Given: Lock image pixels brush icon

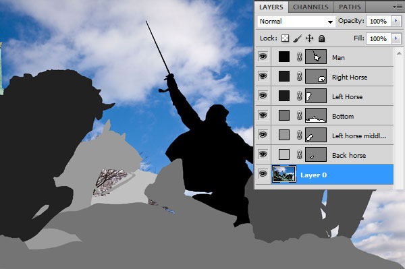Looking at the screenshot, I should coord(298,38).
